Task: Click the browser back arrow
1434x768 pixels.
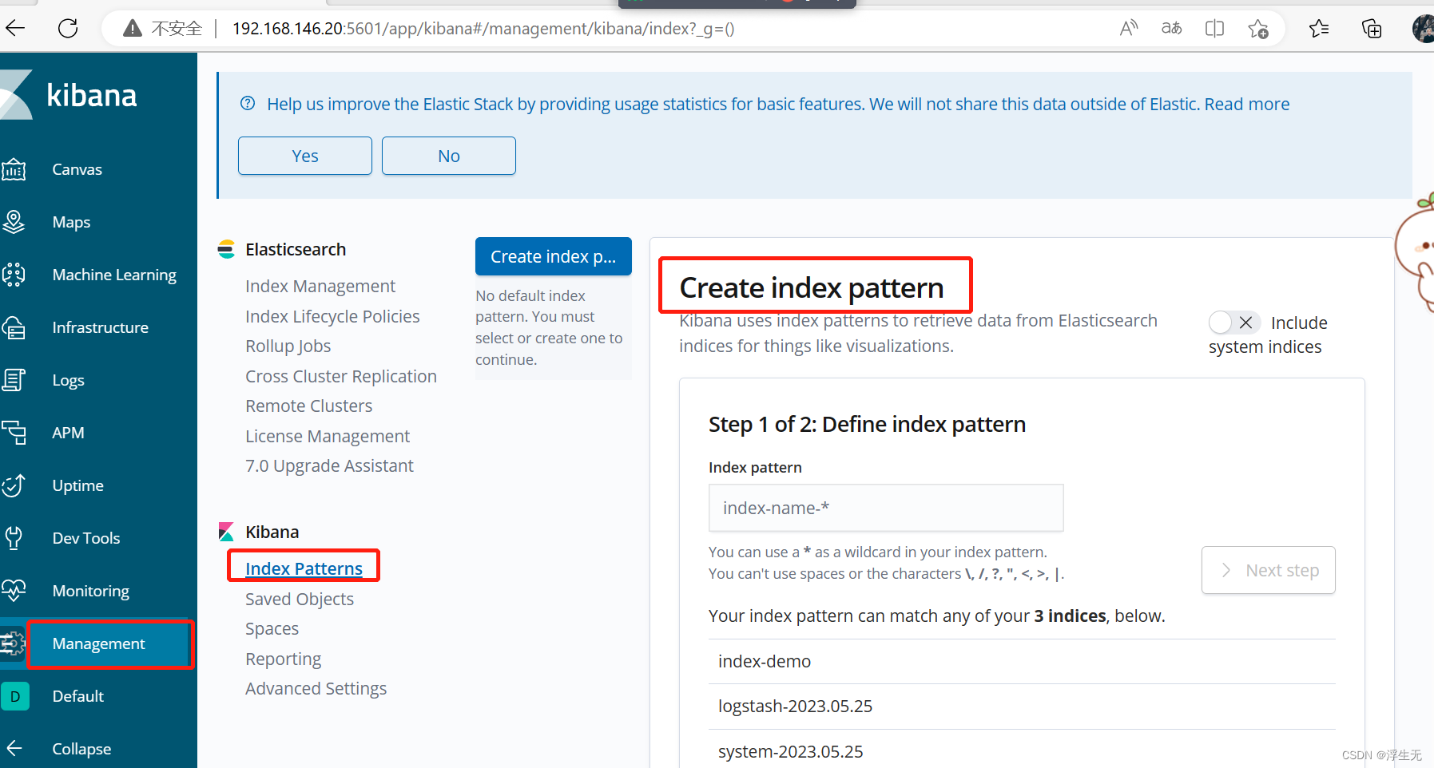Action: (x=15, y=29)
